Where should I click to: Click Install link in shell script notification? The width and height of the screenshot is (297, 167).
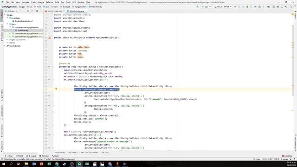point(48,159)
